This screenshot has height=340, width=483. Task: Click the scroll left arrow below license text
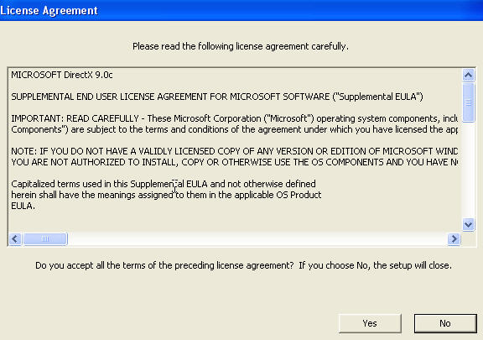coord(15,238)
